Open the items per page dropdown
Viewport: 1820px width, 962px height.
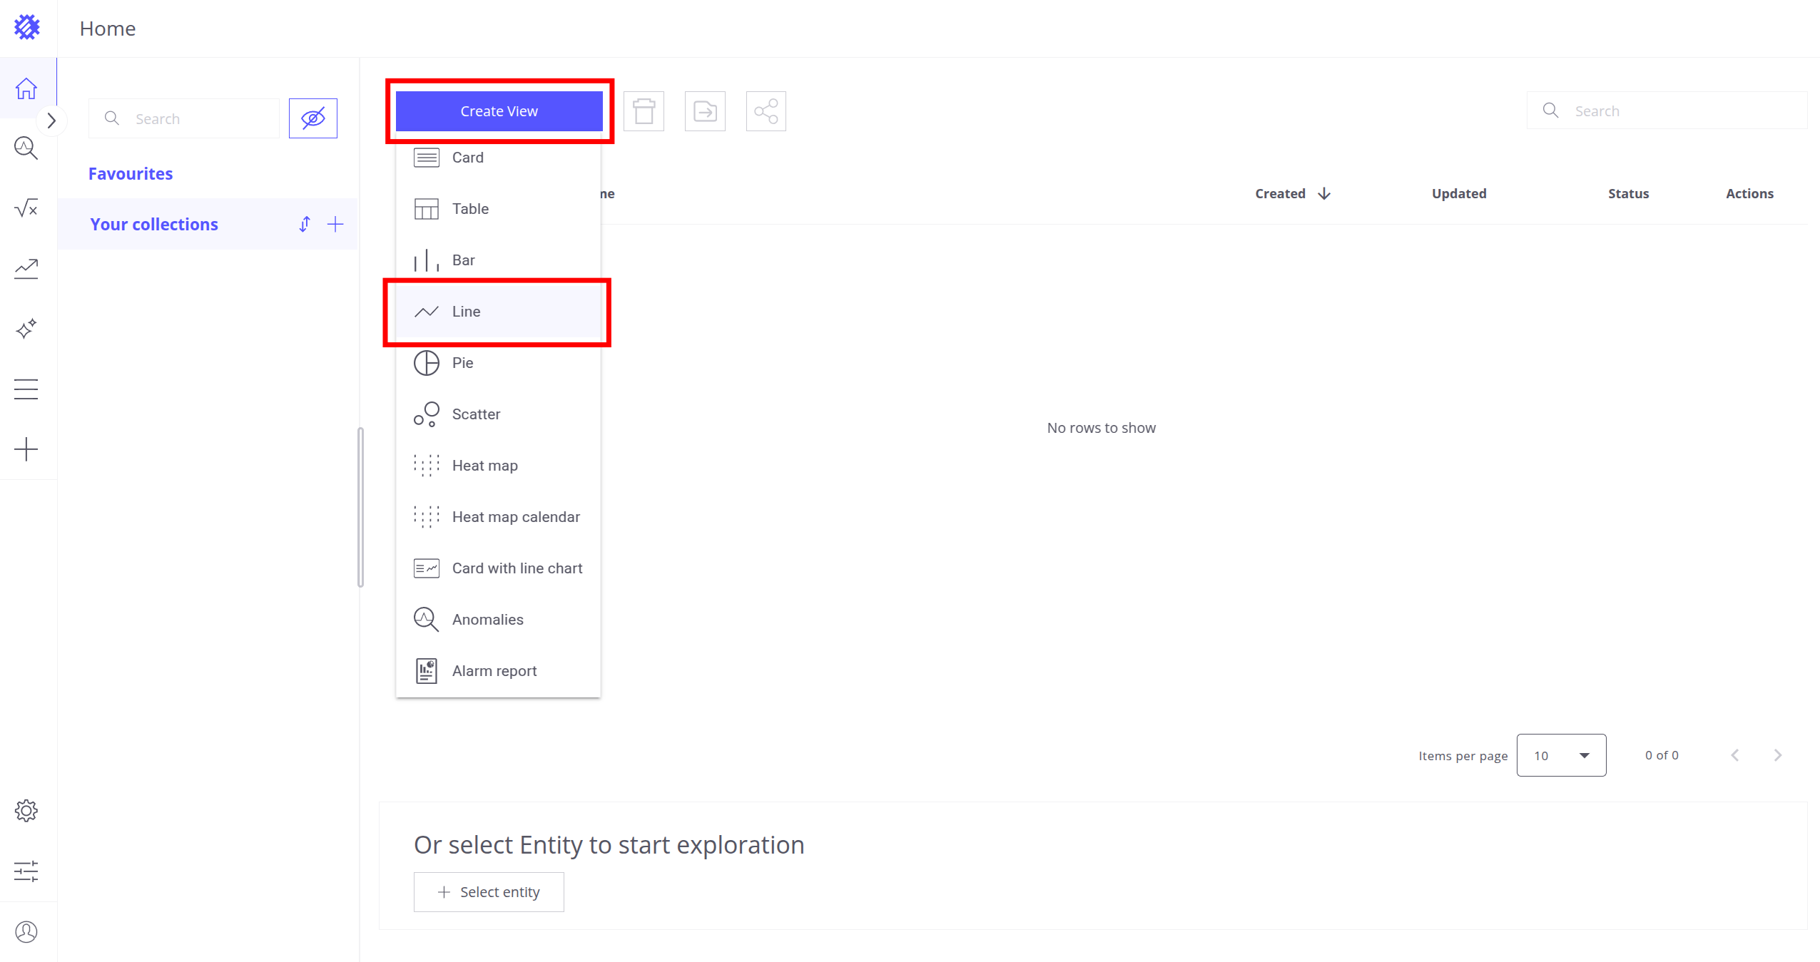(1560, 755)
